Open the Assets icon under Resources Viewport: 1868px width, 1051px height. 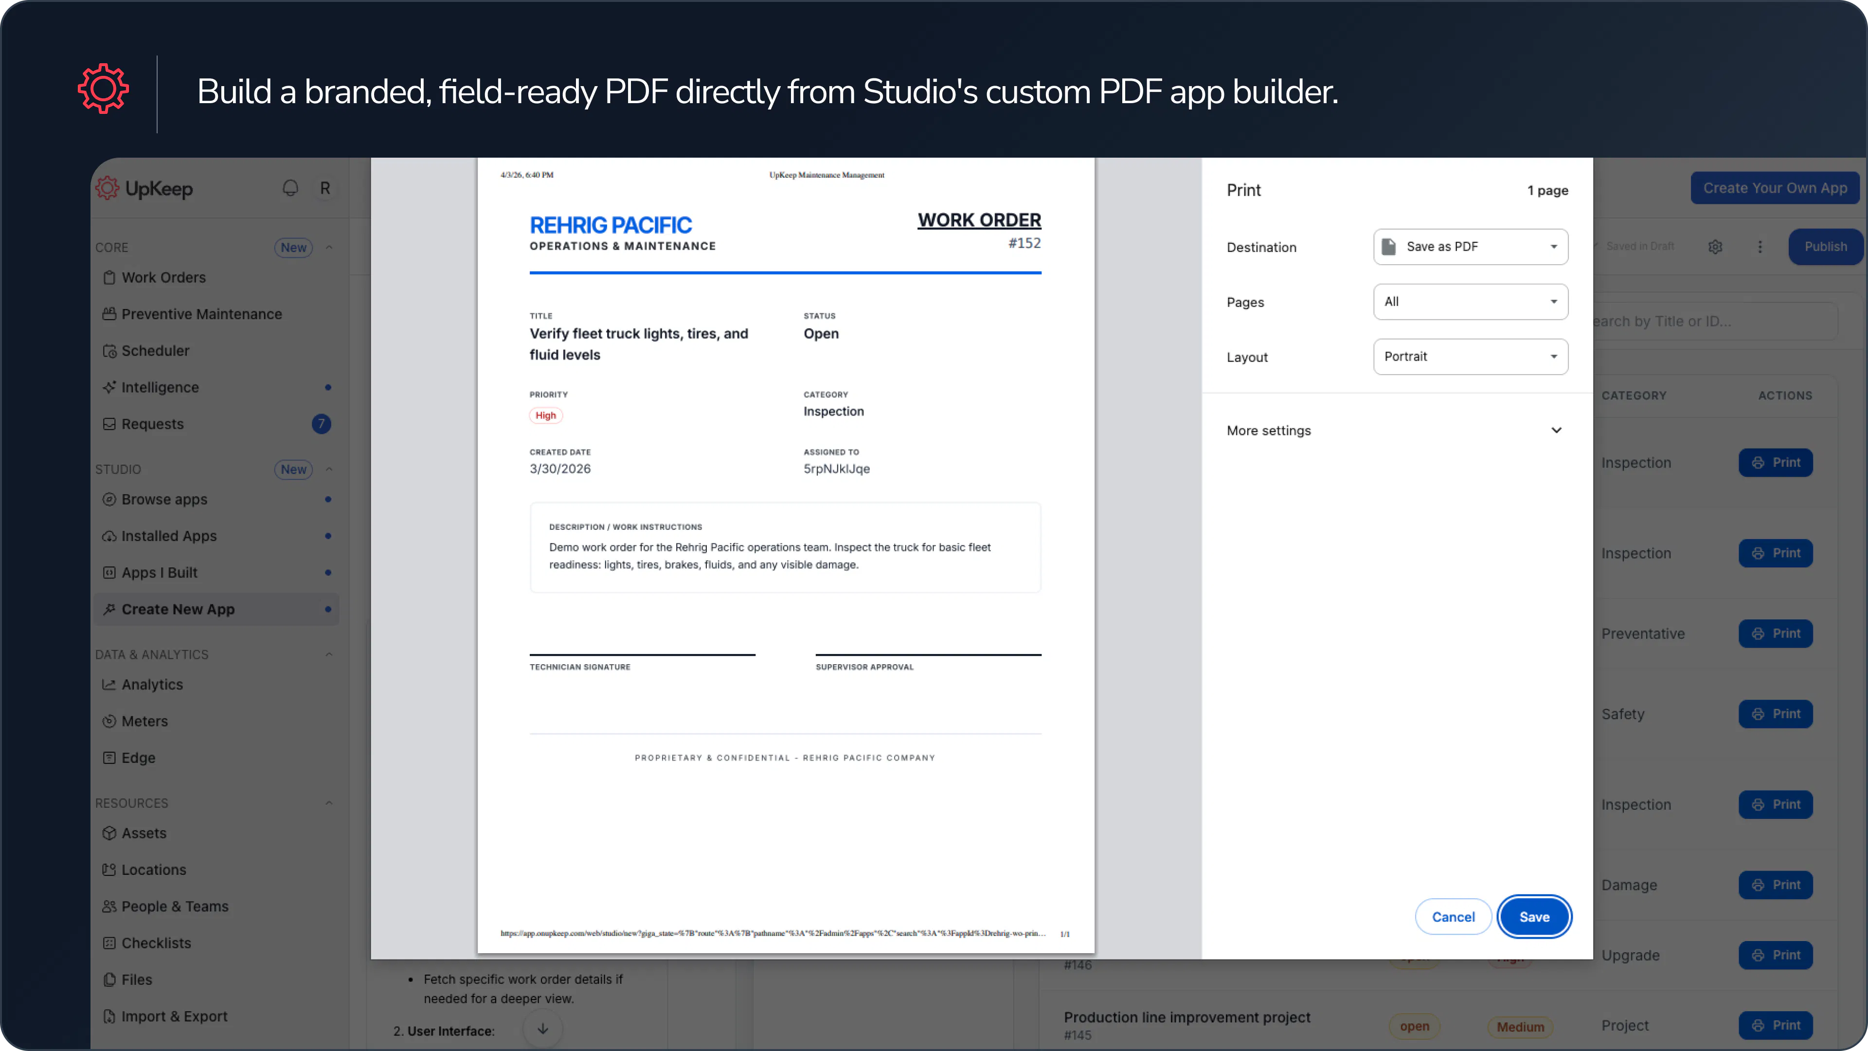109,833
